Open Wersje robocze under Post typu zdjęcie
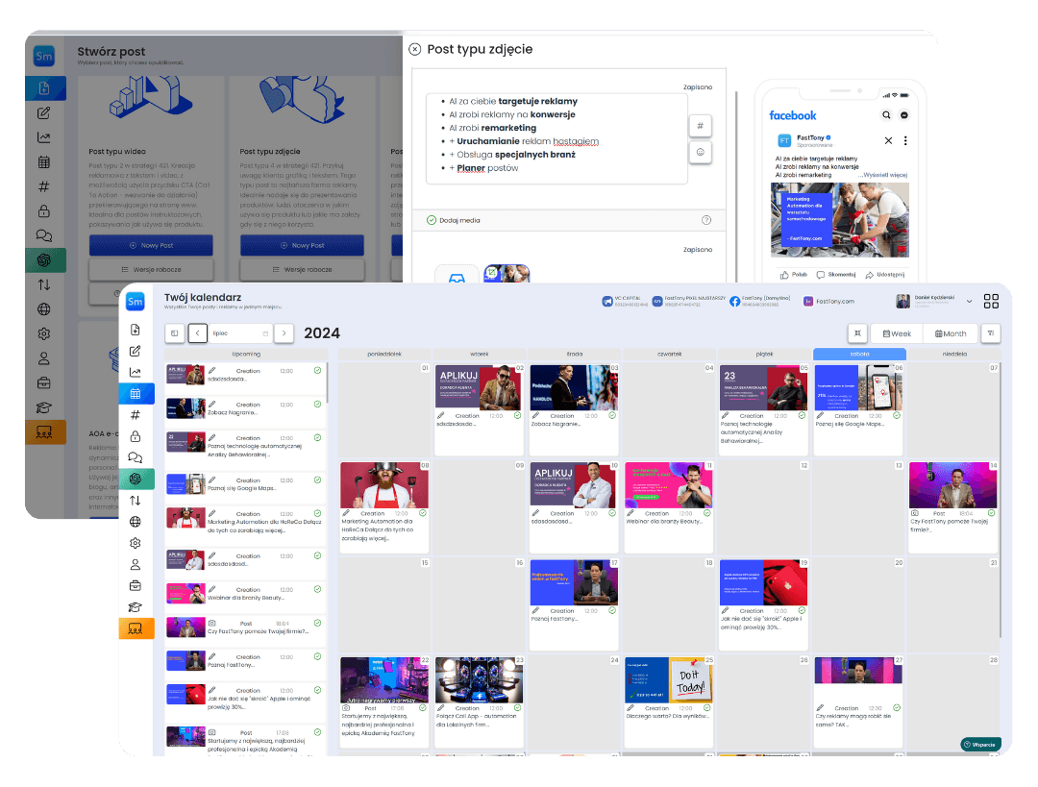The width and height of the screenshot is (1038, 787). tap(302, 269)
